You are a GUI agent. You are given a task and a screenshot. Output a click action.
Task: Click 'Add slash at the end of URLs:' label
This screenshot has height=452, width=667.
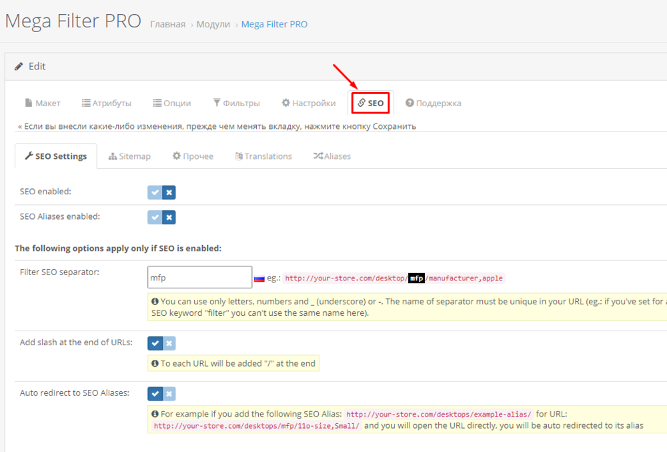pos(76,343)
